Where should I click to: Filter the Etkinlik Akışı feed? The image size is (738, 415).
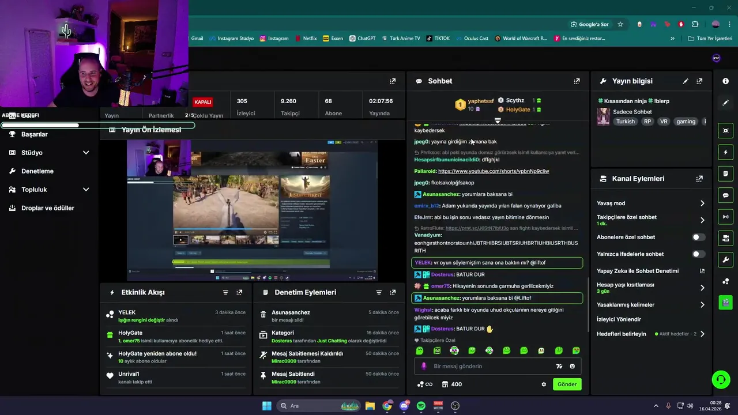pyautogui.click(x=225, y=292)
